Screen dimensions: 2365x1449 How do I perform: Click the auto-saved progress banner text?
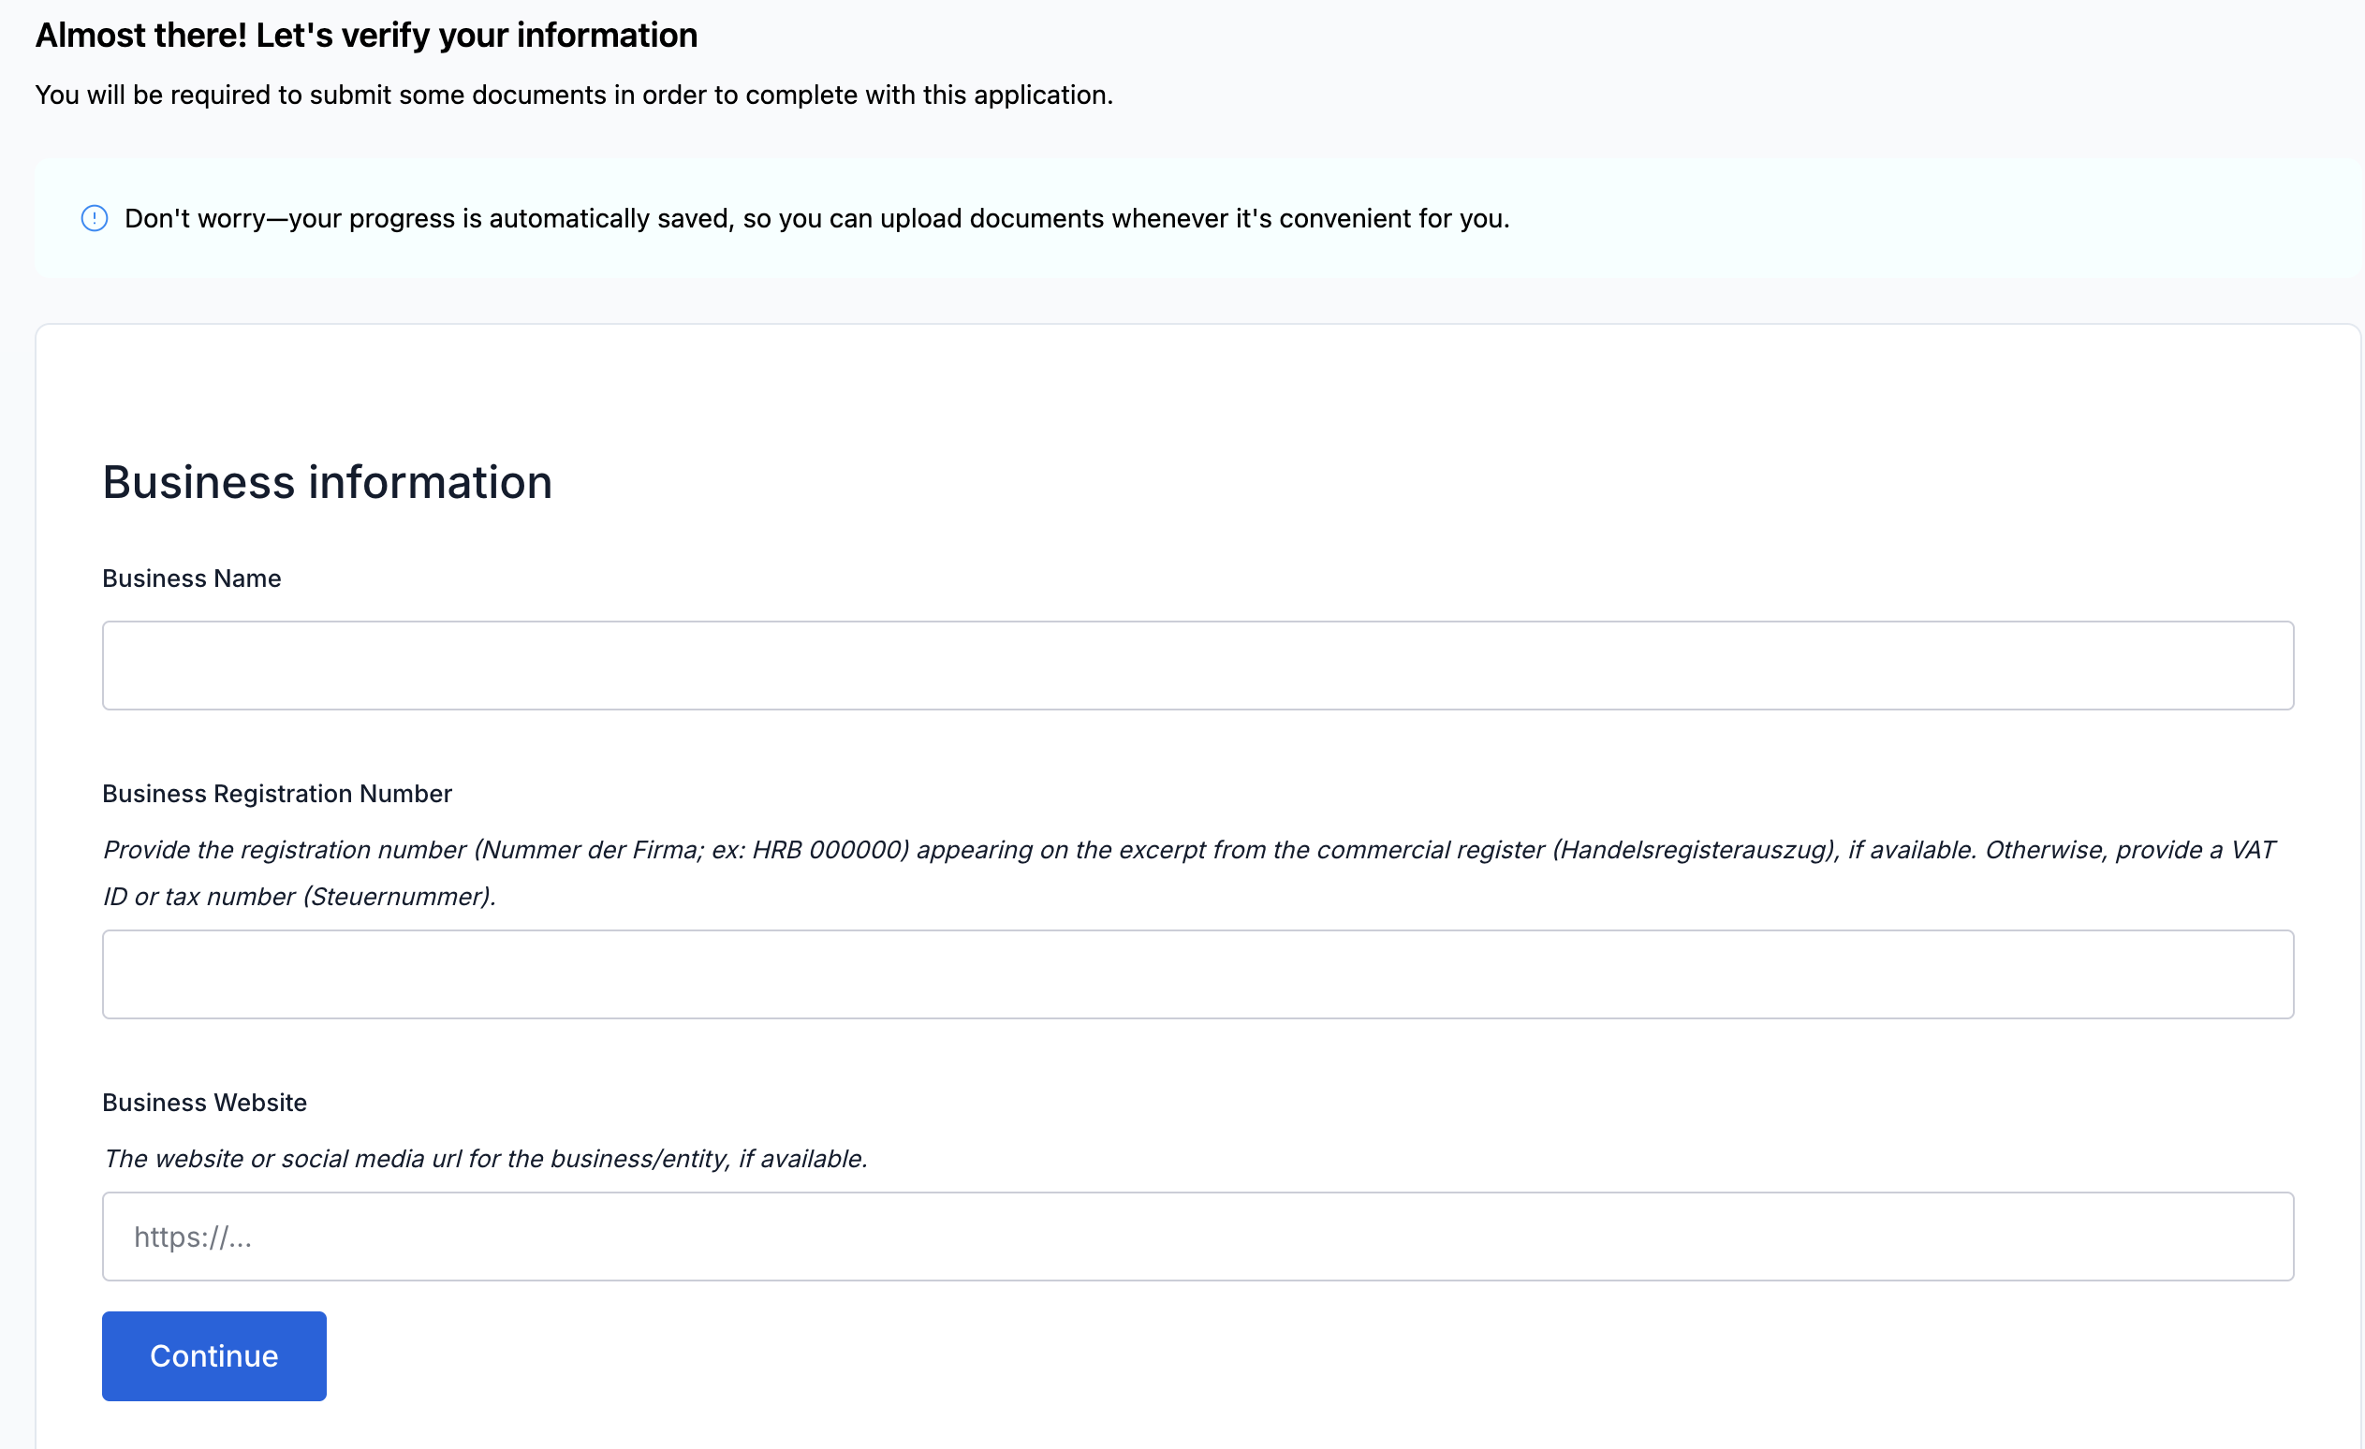point(815,219)
